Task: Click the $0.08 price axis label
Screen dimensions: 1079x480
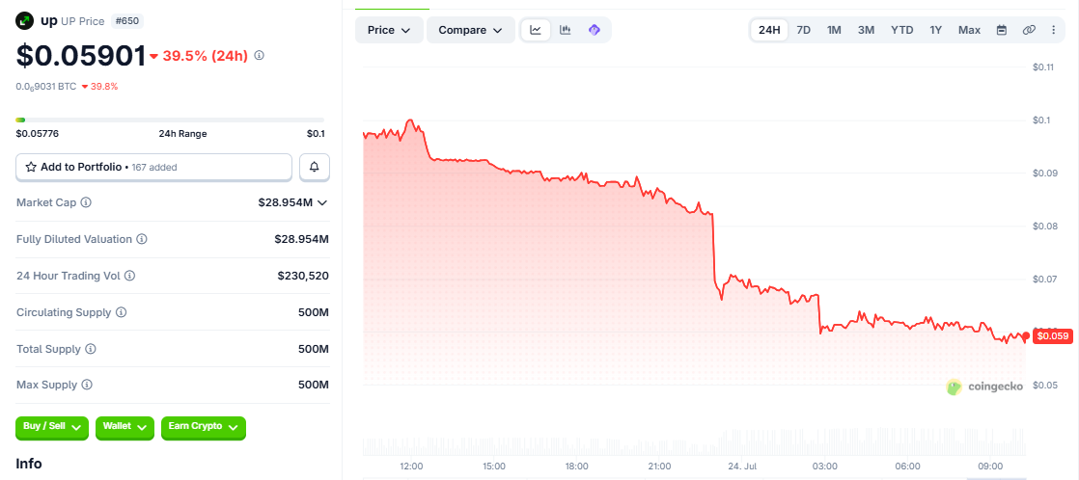Action: coord(1043,226)
